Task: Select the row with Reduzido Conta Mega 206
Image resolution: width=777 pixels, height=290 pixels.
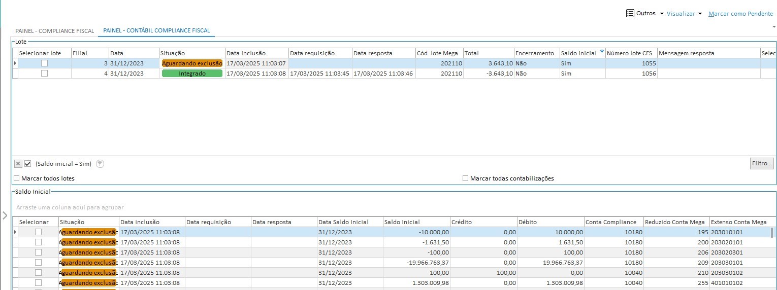Action: tap(38, 252)
